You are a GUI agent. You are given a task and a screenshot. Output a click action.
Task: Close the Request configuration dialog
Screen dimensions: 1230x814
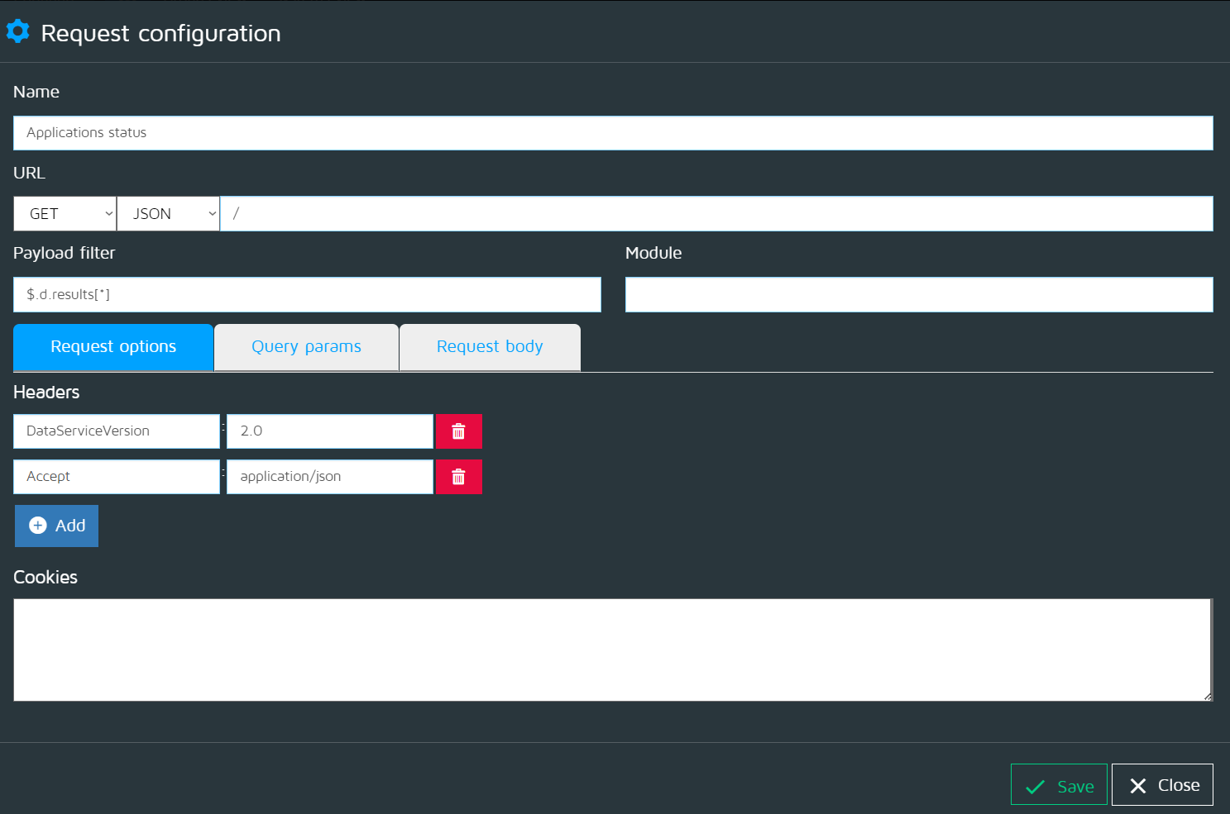pos(1161,785)
